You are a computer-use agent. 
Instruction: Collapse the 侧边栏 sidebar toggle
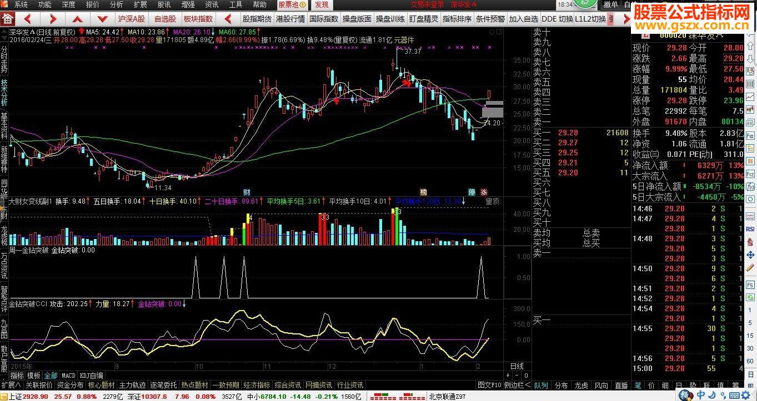click(x=518, y=385)
